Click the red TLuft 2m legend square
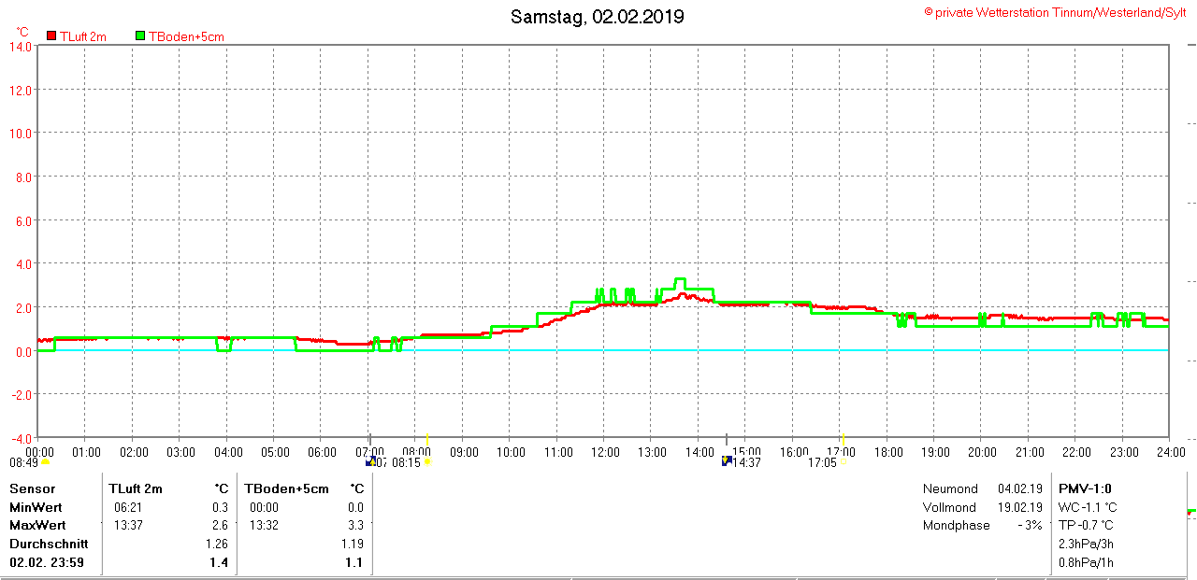 [x=51, y=36]
